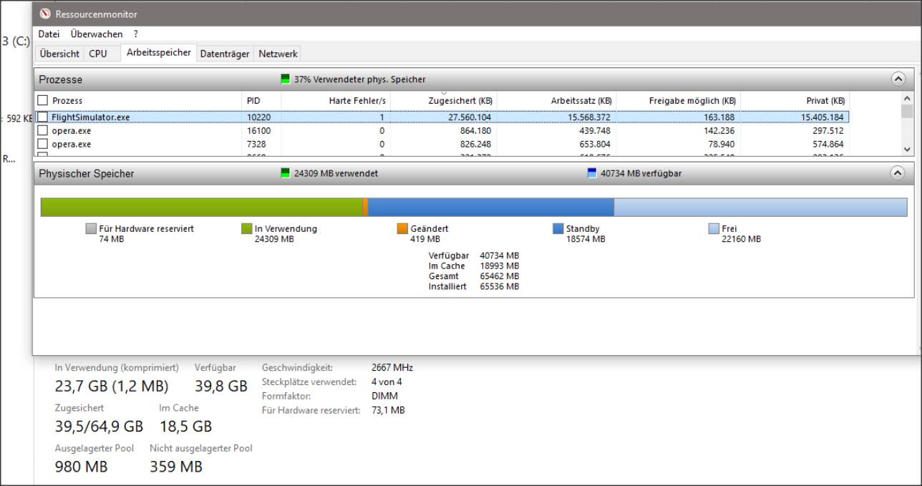Open the ? help menu

[136, 34]
